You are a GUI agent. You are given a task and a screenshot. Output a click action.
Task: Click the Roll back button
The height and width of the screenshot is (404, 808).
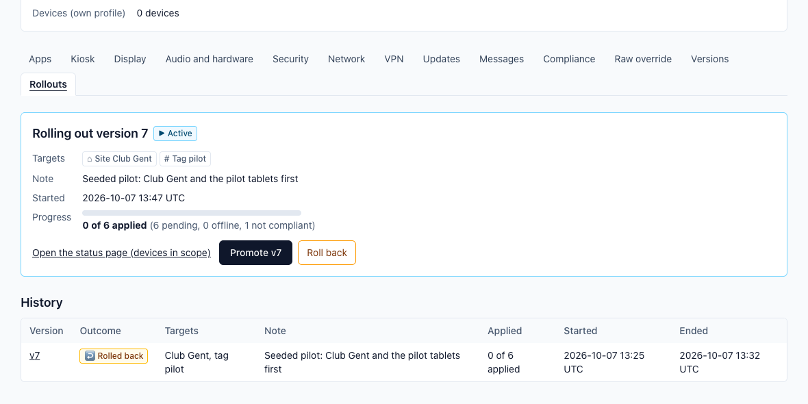click(327, 253)
